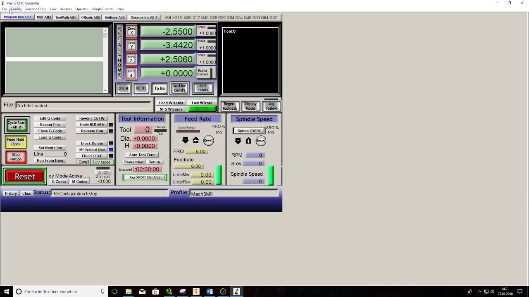Screen dimensions: 529x297
Task: Toggle the To Go display
Action: [160, 88]
